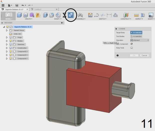The height and width of the screenshot is (131, 155).
Task: Open the Operation Intersect dropdown
Action: (x=140, y=40)
